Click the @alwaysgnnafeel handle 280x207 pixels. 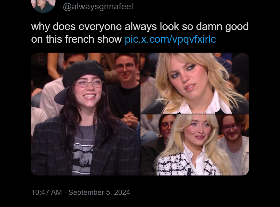(98, 6)
